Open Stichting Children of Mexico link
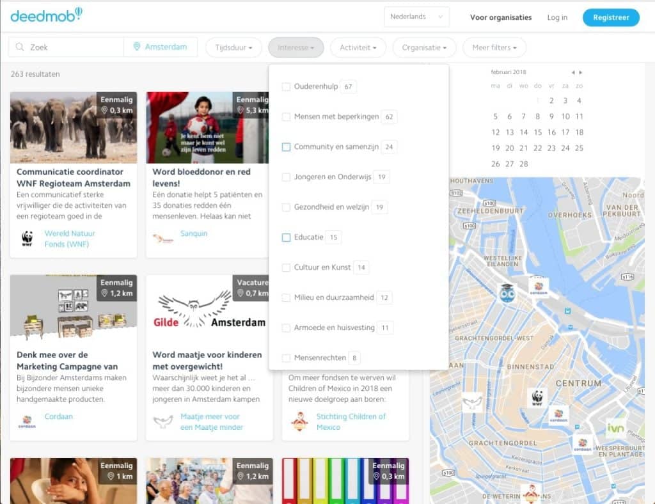 [x=351, y=421]
